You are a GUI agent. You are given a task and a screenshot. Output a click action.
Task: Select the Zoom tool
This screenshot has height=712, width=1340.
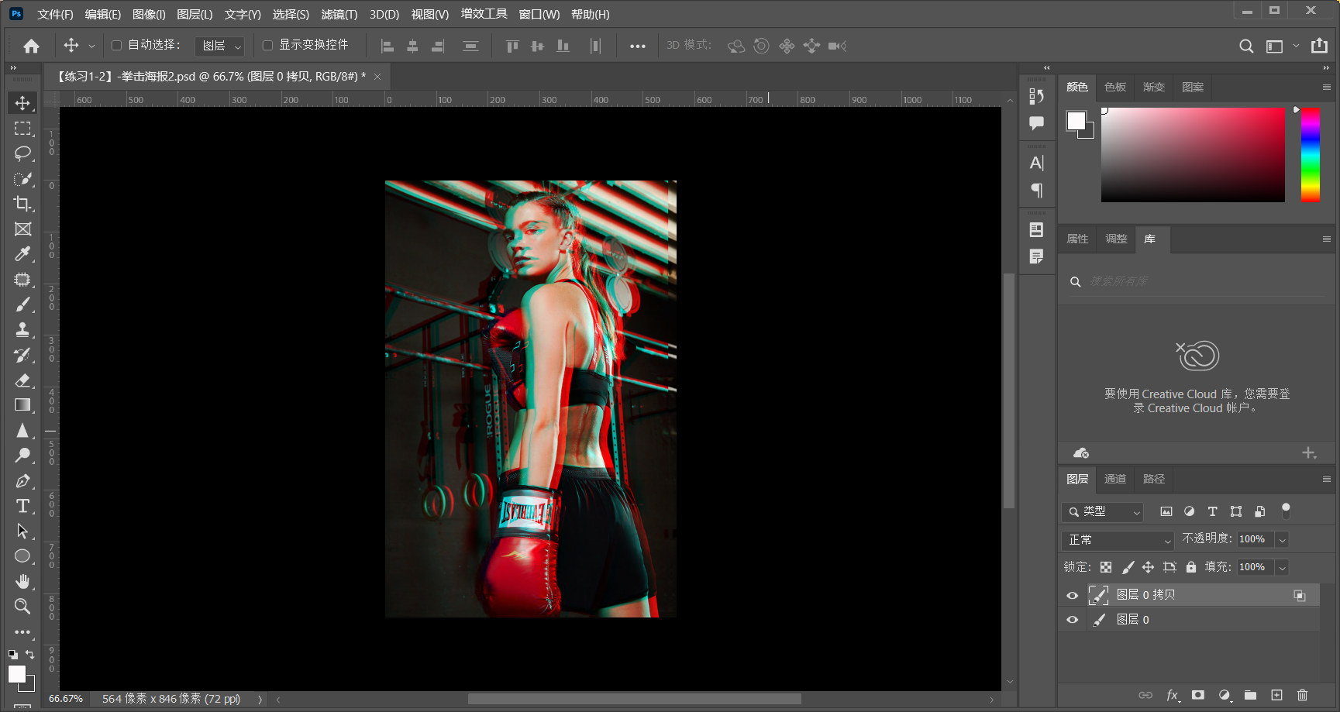(22, 606)
